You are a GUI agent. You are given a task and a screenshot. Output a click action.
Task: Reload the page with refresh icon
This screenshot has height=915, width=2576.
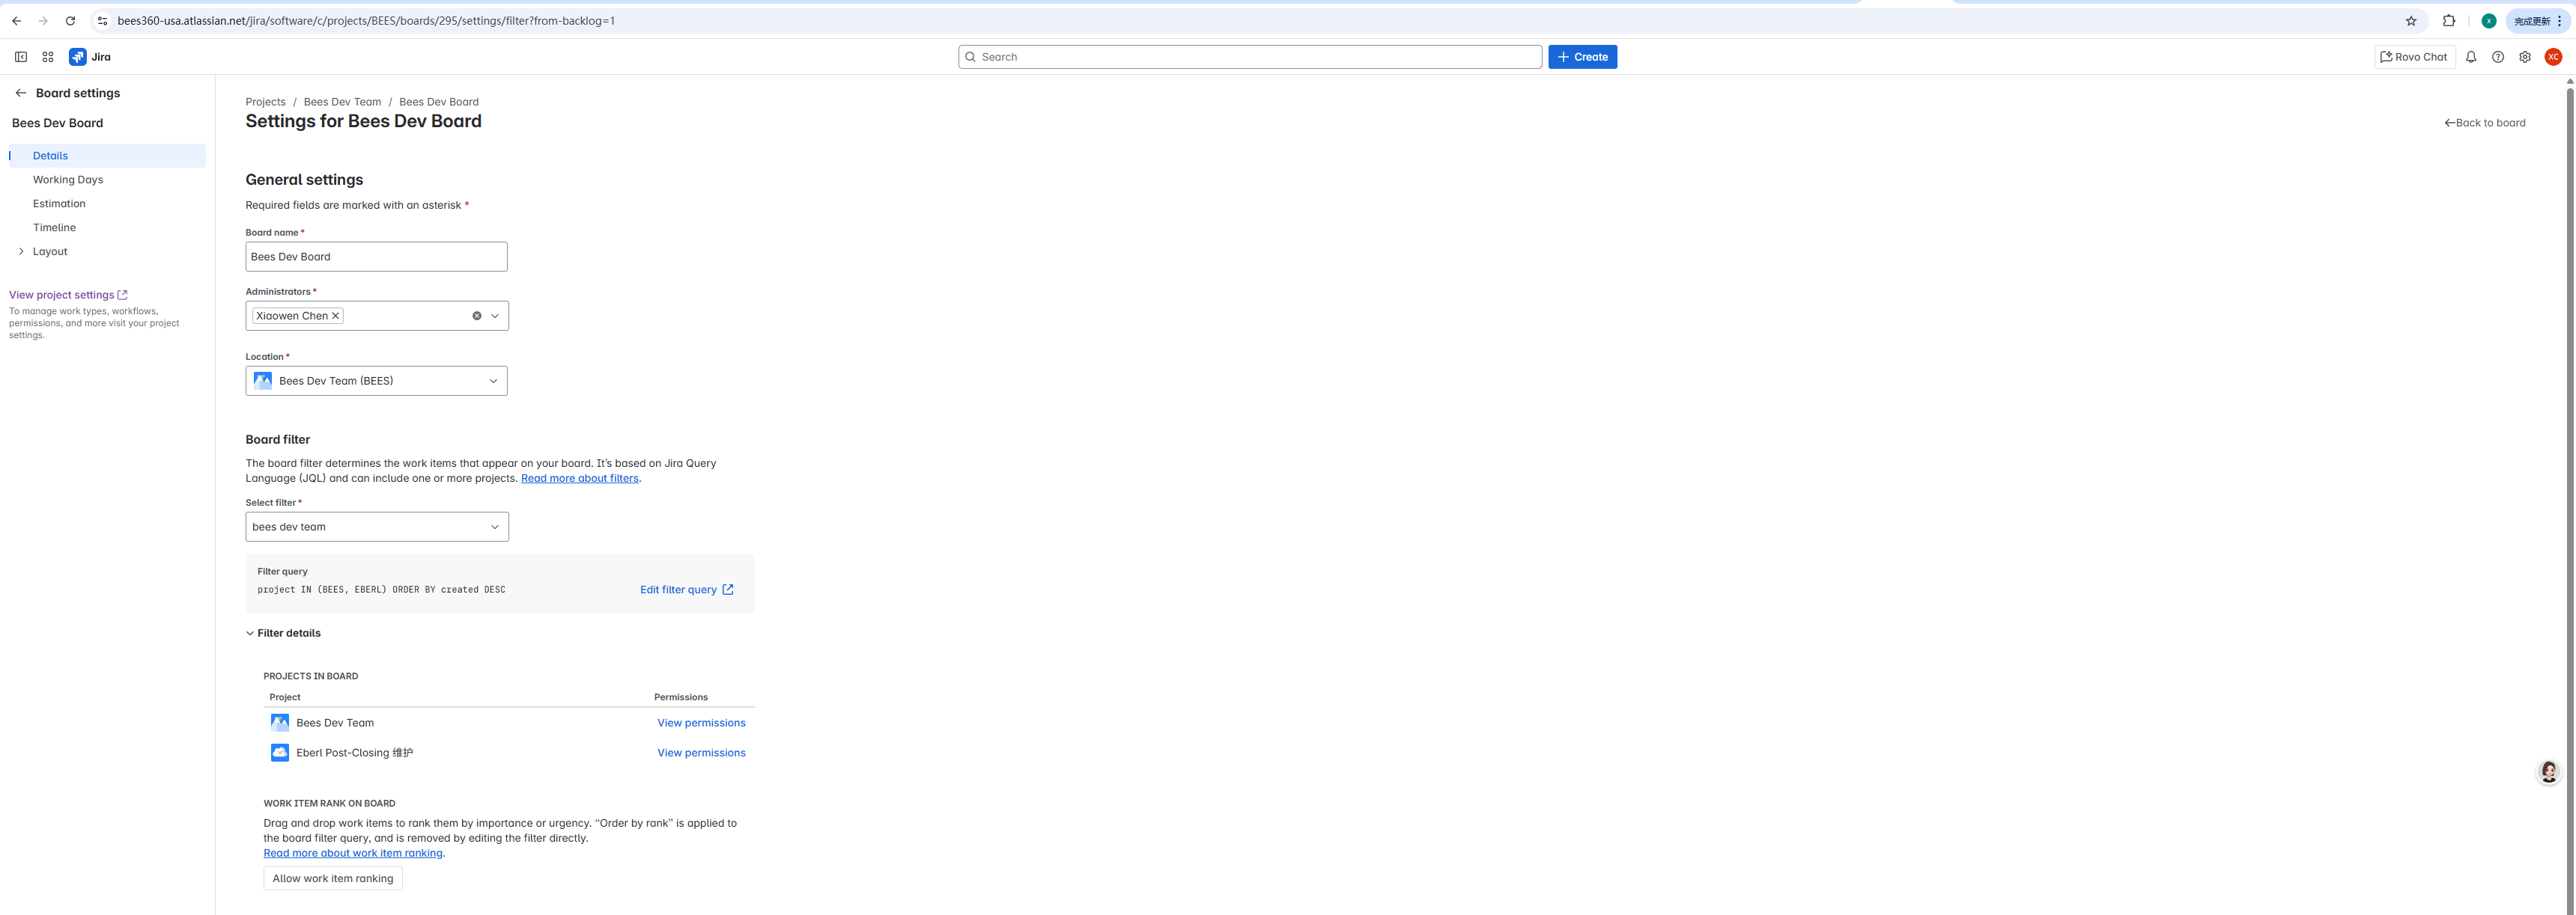(70, 21)
